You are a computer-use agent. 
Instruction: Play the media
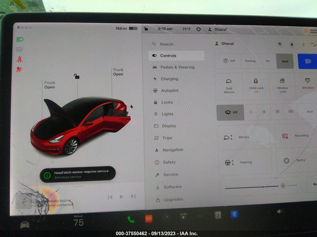pyautogui.click(x=122, y=197)
